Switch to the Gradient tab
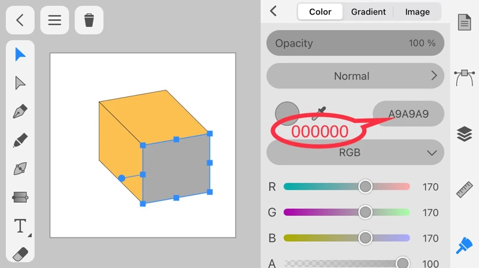Screen dimensions: 479x268 click(x=368, y=12)
